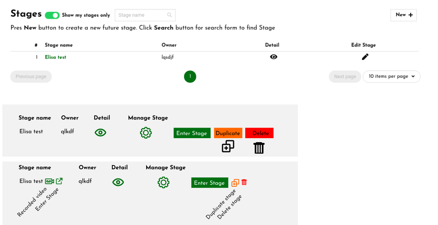This screenshot has height=225, width=438.
Task: Click the green Recorded video camera icon
Action: (x=49, y=181)
